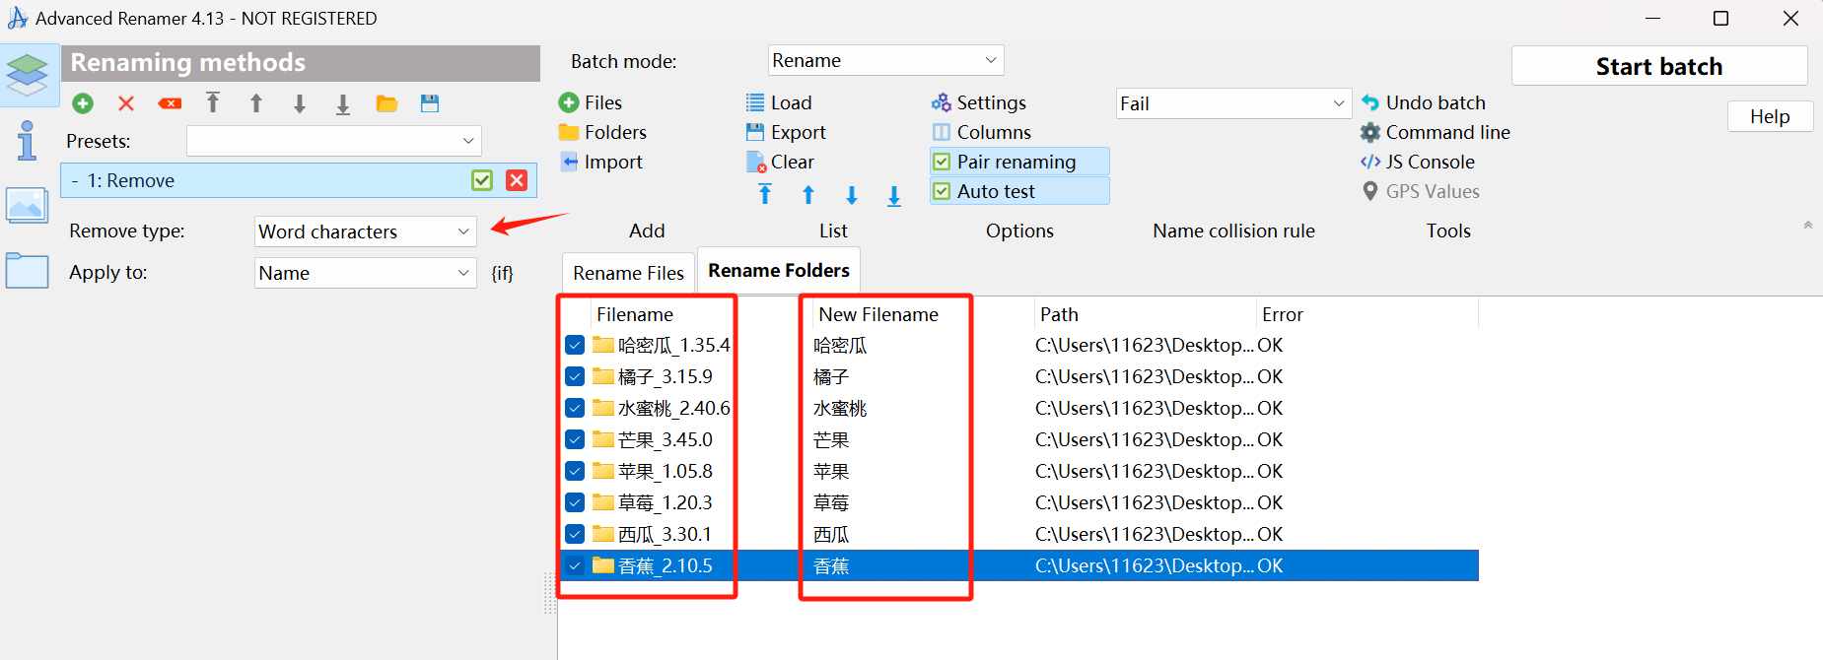Click Start batch
The image size is (1823, 660).
1659,66
